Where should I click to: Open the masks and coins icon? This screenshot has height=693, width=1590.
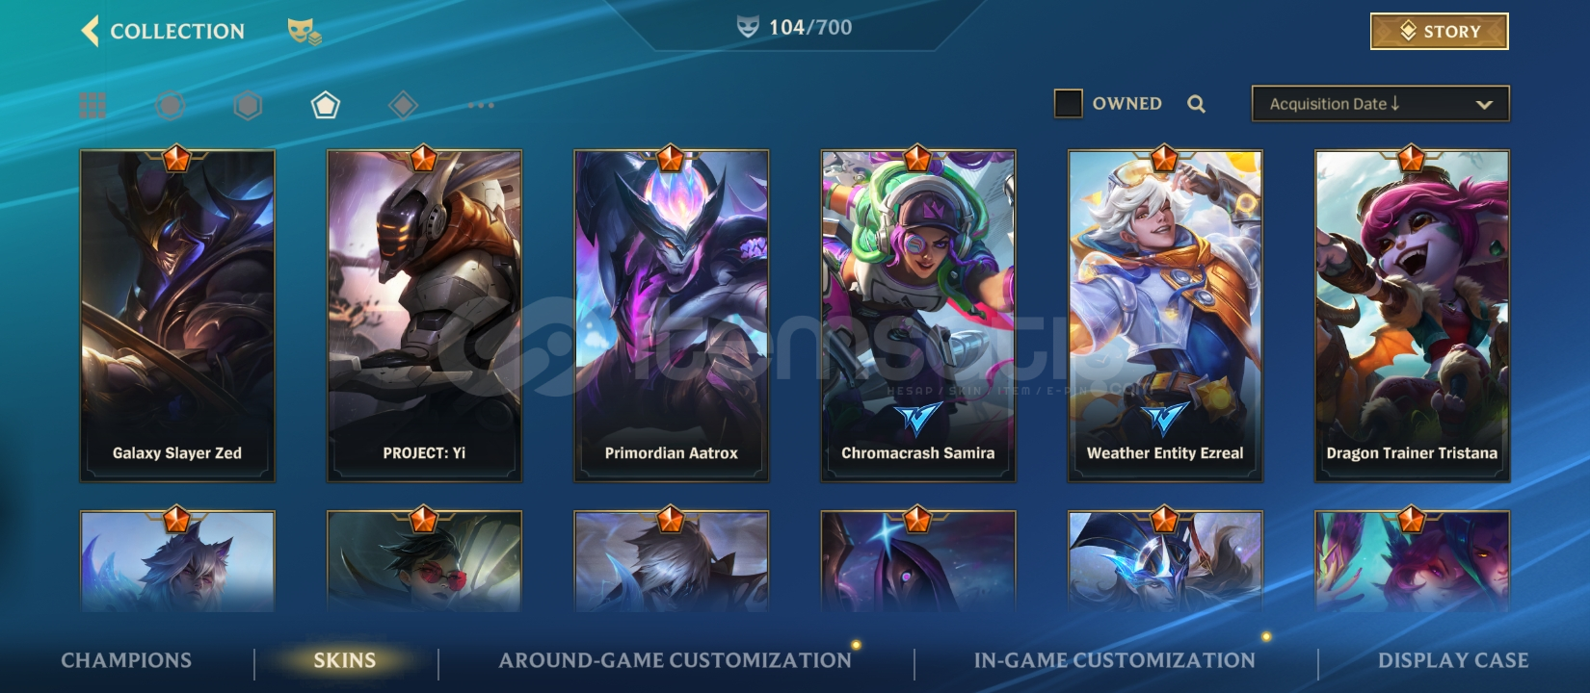(x=305, y=32)
